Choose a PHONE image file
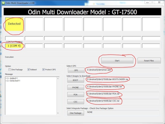The width and height of the screenshot is (165, 124). tap(76, 87)
